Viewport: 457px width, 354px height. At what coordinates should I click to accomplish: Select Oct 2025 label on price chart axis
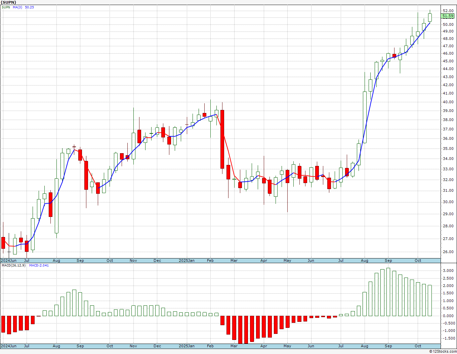tap(418, 260)
